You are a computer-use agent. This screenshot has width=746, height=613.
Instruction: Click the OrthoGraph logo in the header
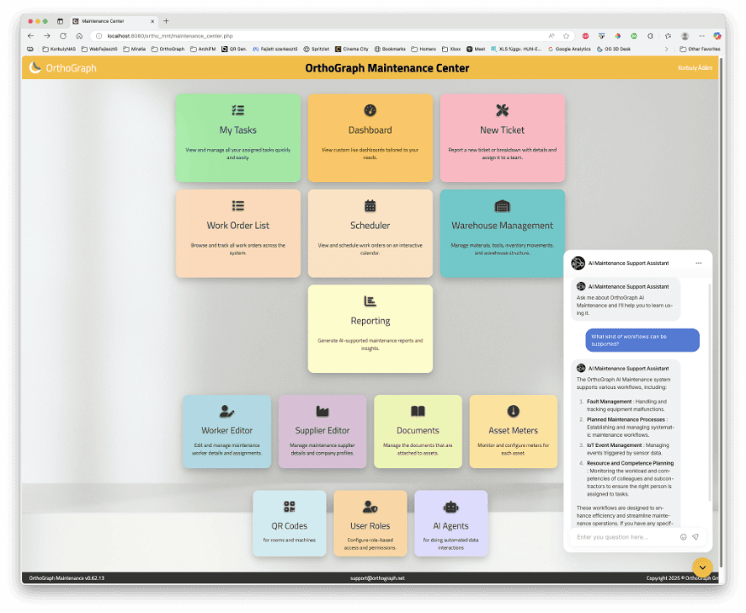click(63, 68)
